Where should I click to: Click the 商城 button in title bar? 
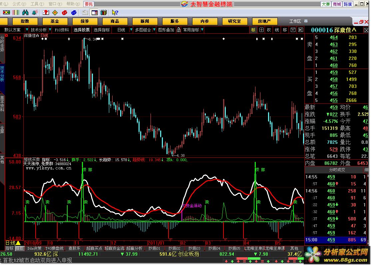337,4
